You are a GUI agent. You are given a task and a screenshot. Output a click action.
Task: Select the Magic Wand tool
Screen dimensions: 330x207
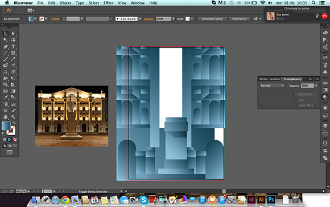[x=6, y=40]
